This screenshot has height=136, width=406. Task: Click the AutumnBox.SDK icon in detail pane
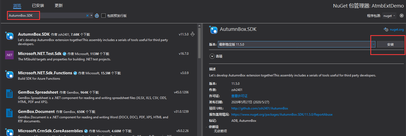point(214,30)
